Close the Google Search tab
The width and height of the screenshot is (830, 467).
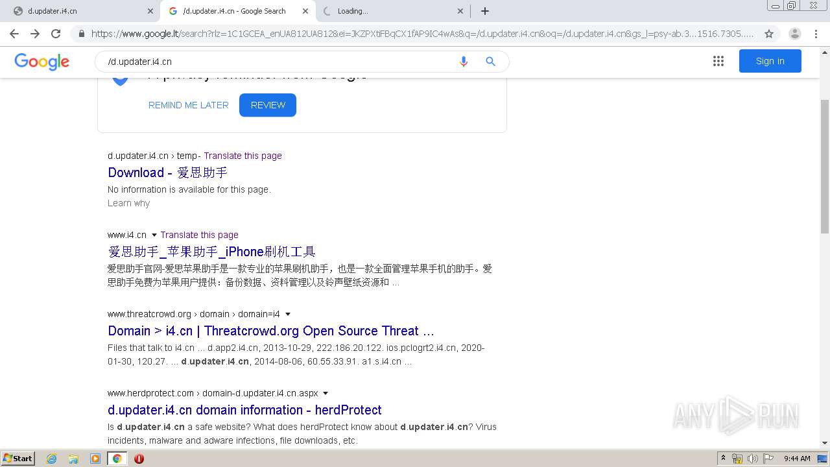point(305,11)
